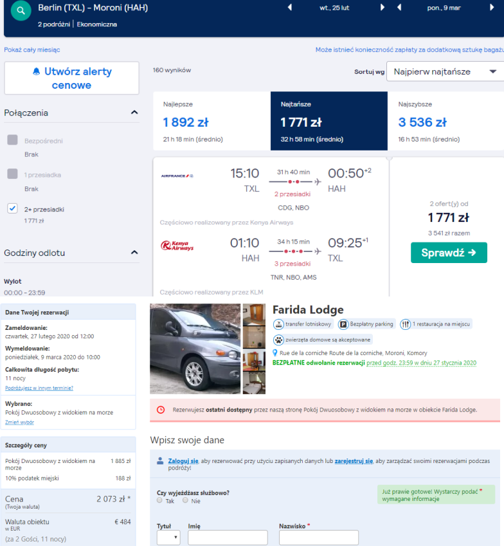
Task: Open the Tytuł dropdown
Action: (168, 537)
